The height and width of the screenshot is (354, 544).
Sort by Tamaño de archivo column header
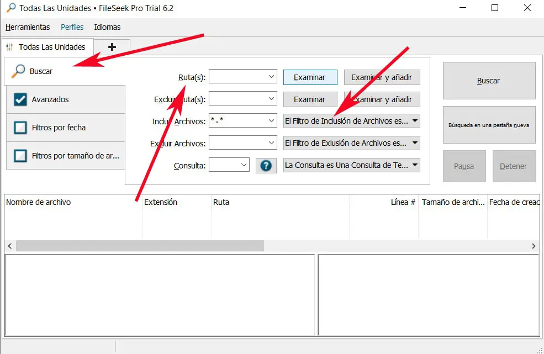point(453,202)
